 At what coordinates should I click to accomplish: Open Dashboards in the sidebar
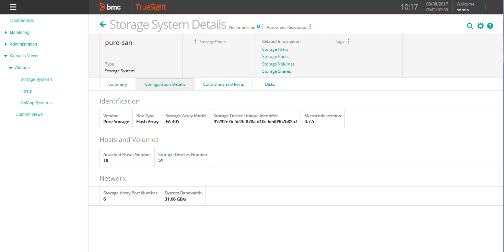click(x=22, y=21)
